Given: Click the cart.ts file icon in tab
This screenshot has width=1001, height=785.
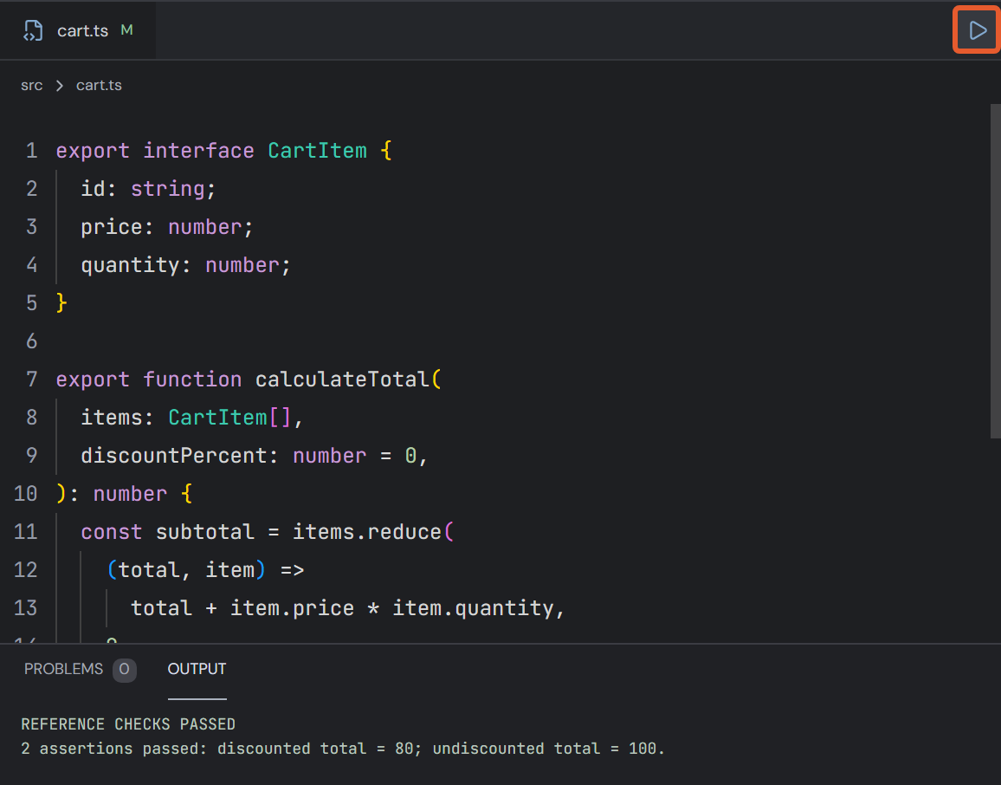Looking at the screenshot, I should (33, 30).
